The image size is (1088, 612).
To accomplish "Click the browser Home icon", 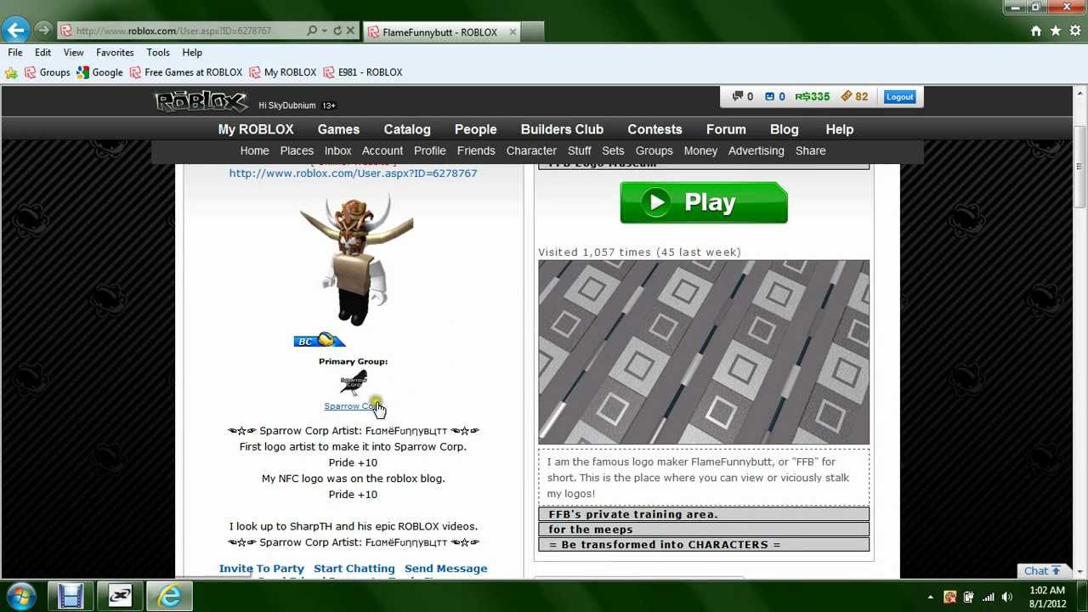I will (1036, 31).
